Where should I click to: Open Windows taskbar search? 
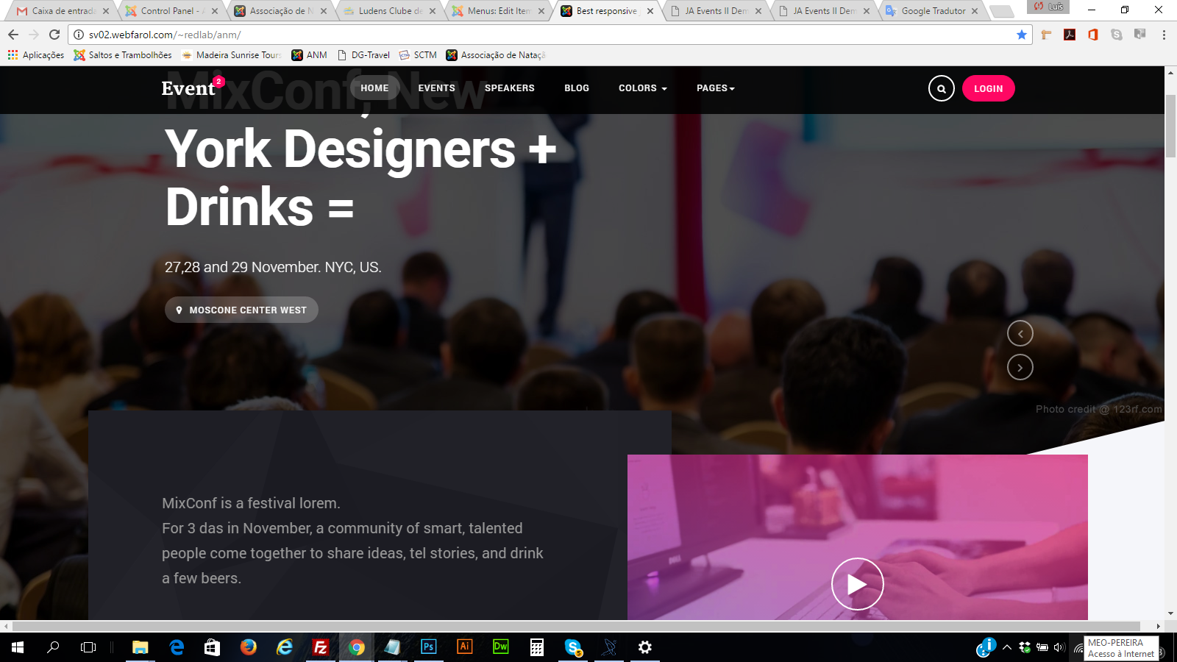point(53,647)
